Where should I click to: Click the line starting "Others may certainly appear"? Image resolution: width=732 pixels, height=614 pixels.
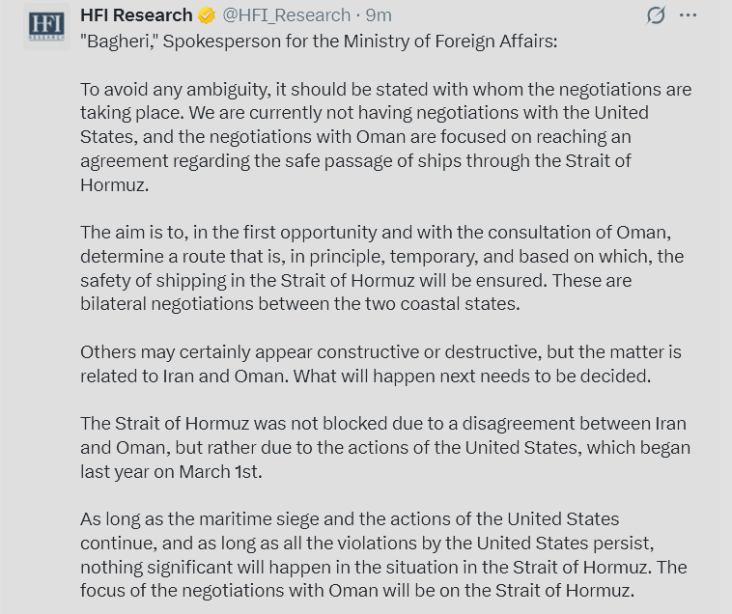(x=380, y=351)
